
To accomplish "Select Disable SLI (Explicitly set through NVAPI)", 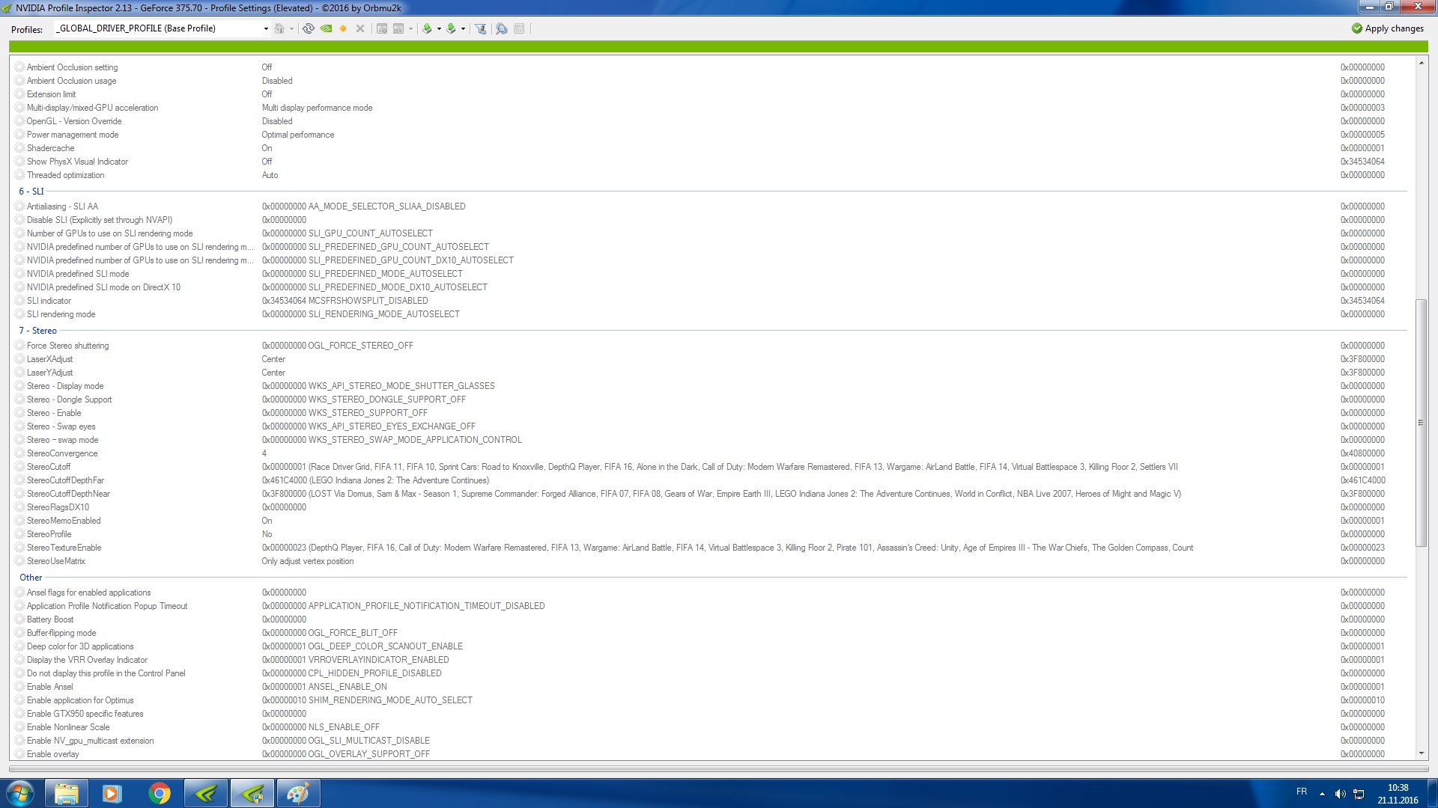I will coord(710,220).
